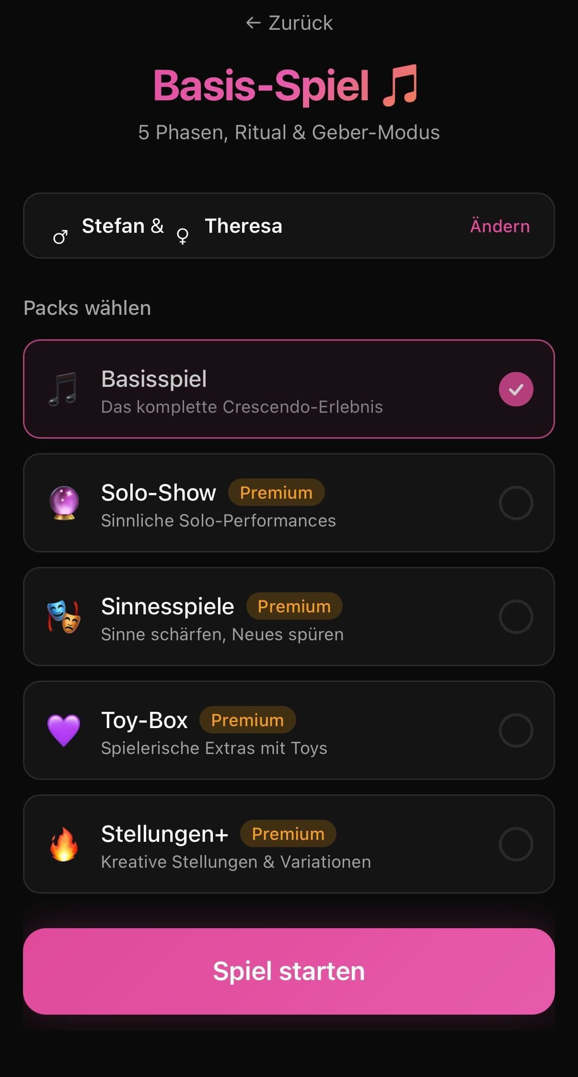The height and width of the screenshot is (1077, 578).
Task: Click the back arrow icon at the top
Action: point(253,22)
